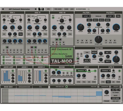Toggle the OSC I HS hard sync button

4,16
